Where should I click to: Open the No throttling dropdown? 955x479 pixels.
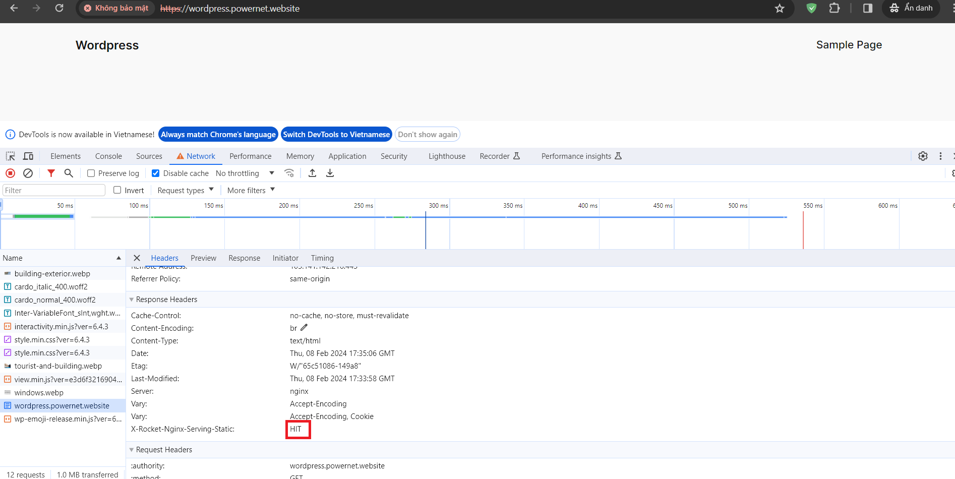[245, 173]
